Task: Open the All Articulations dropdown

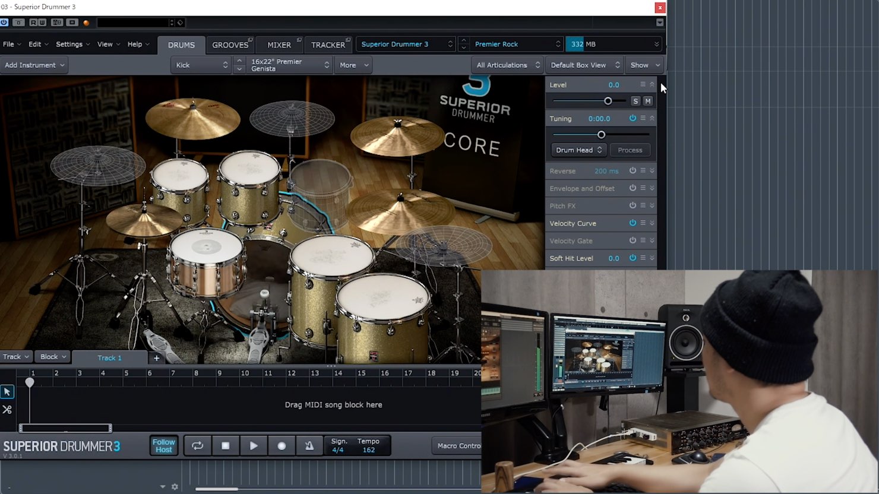Action: (508, 65)
